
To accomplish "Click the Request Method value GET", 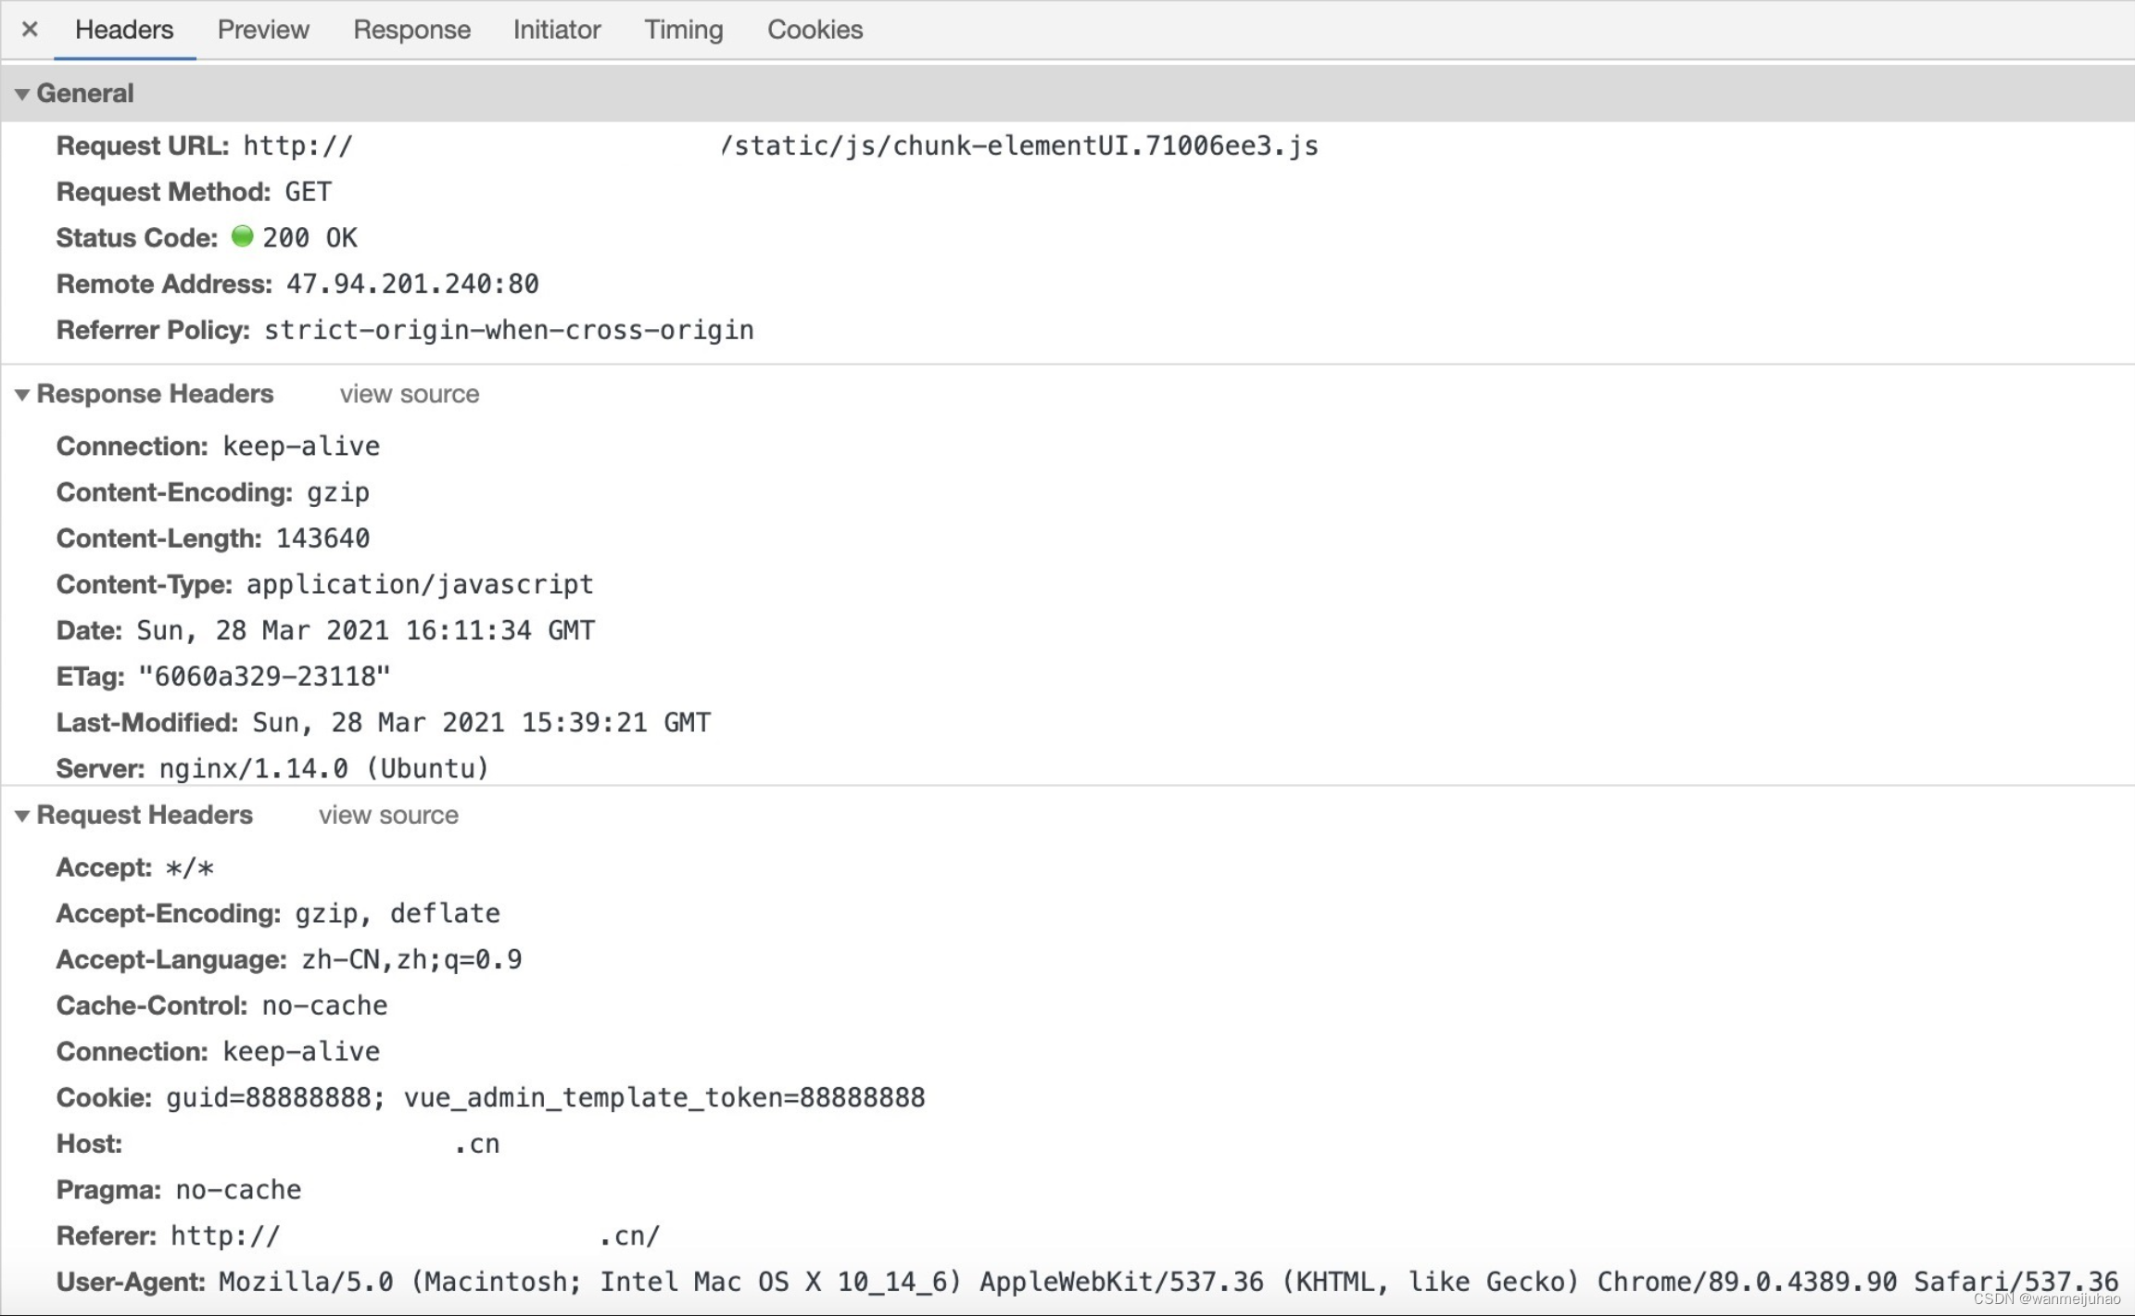I will (x=308, y=192).
